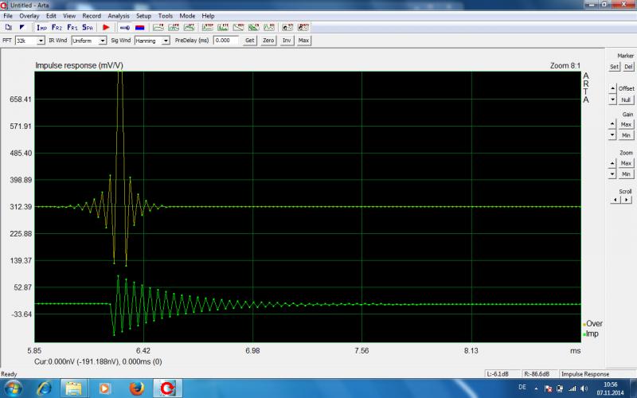Viewport: 637px width, 398px height.
Task: Open Windows Explorer from the taskbar
Action: (74, 388)
